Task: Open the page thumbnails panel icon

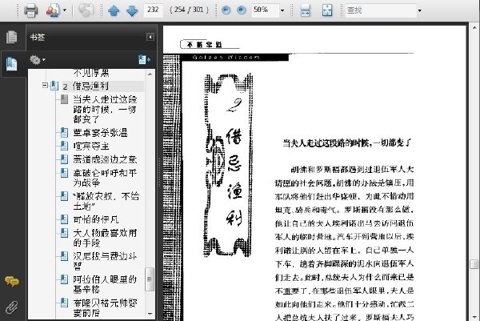Action: coord(12,38)
